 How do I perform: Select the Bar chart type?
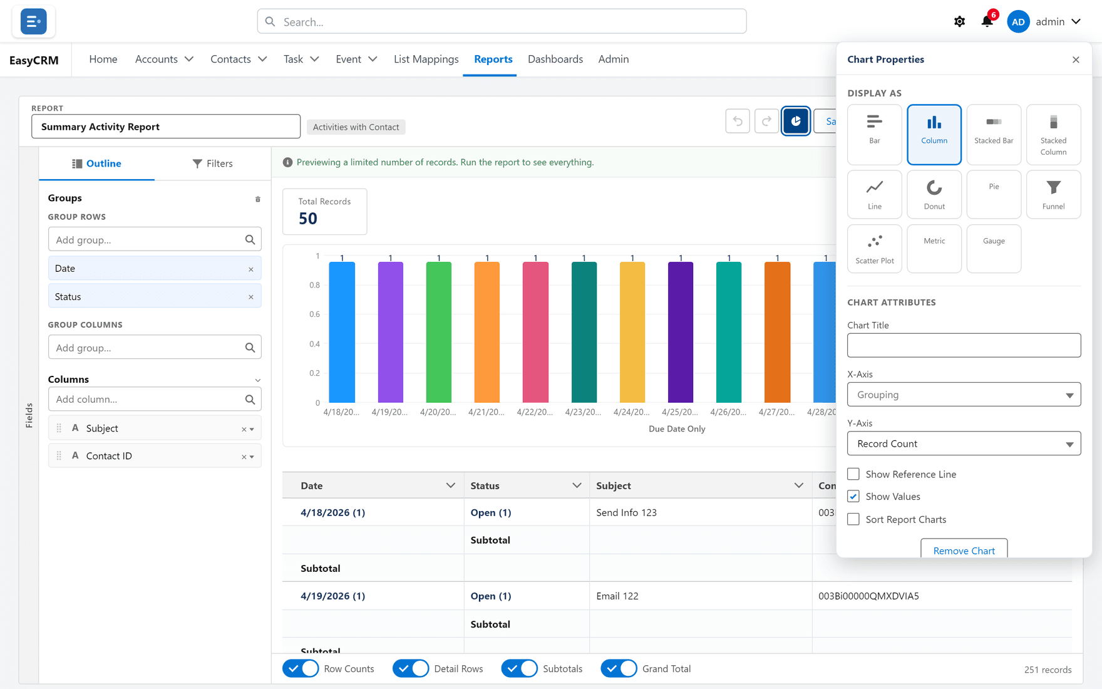tap(874, 134)
